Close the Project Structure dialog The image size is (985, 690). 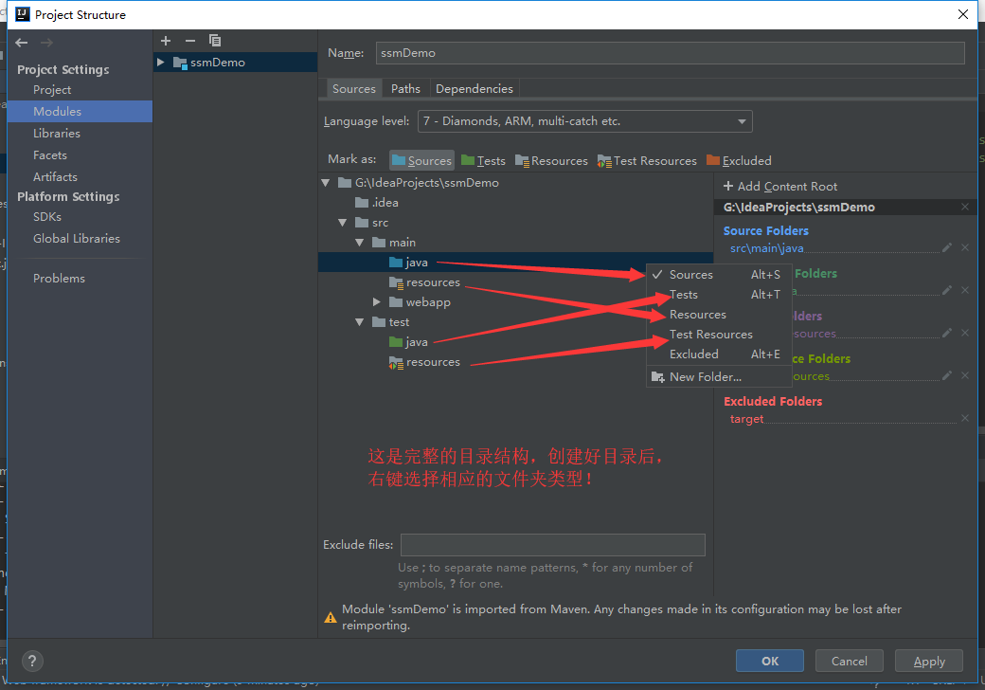tap(963, 14)
